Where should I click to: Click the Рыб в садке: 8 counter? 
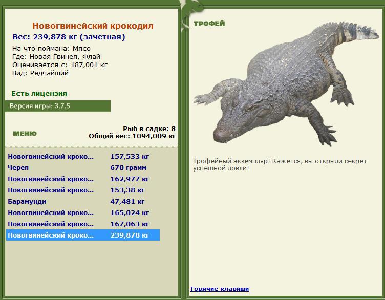coord(149,128)
